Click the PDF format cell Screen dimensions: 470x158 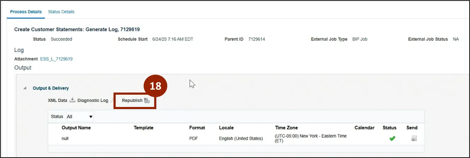[x=193, y=139]
